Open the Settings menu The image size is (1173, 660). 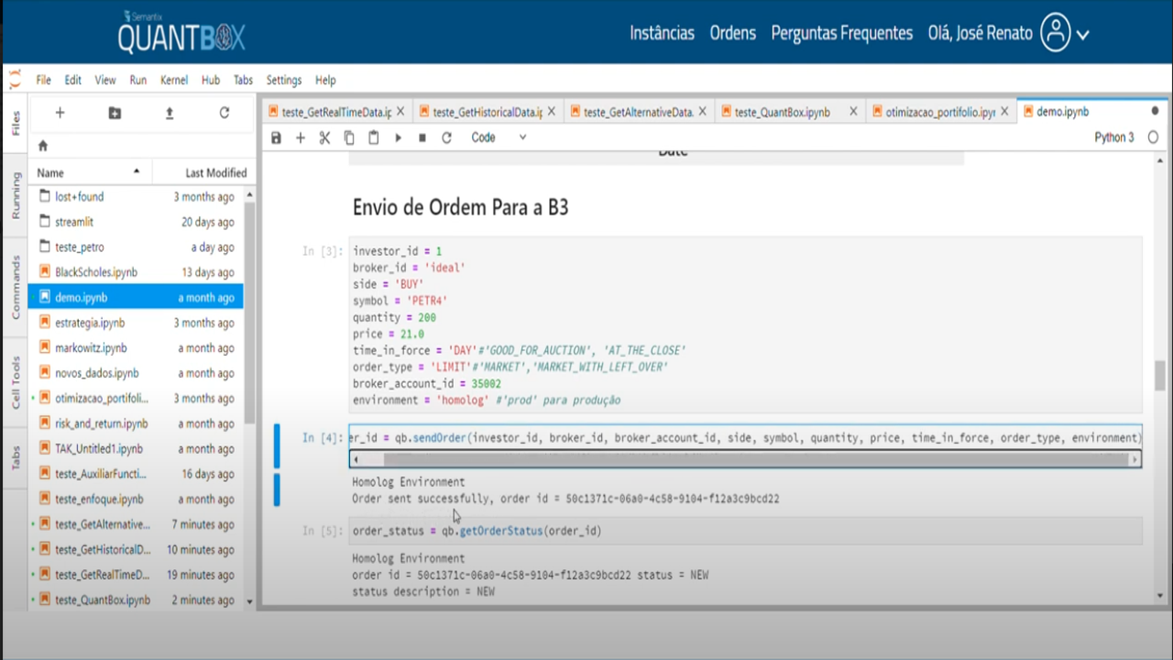tap(284, 80)
